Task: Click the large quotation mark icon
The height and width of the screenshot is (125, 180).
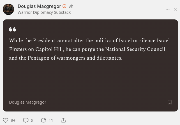Action: (13, 29)
